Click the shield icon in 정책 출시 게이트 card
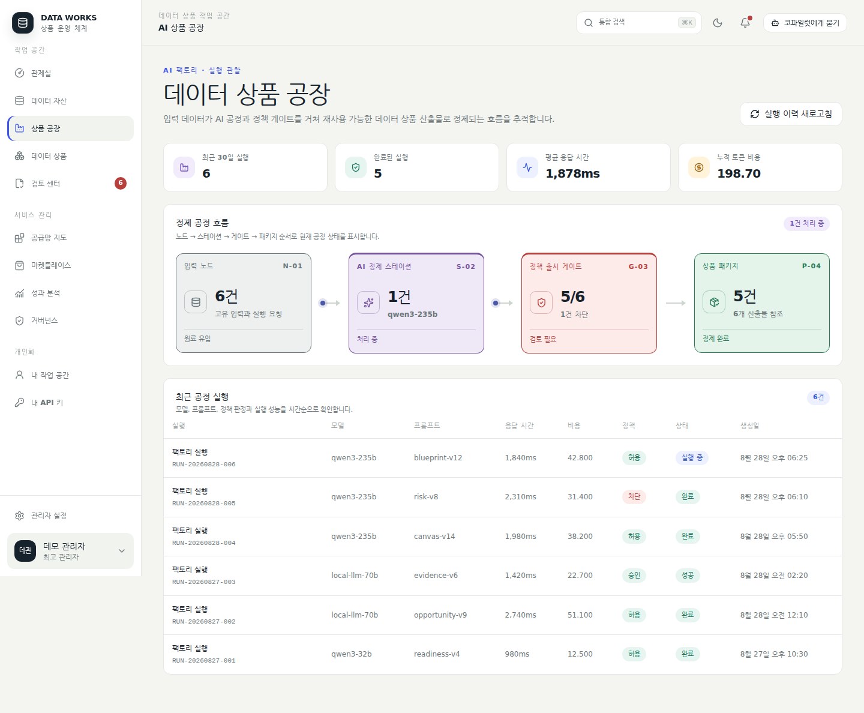 point(541,302)
